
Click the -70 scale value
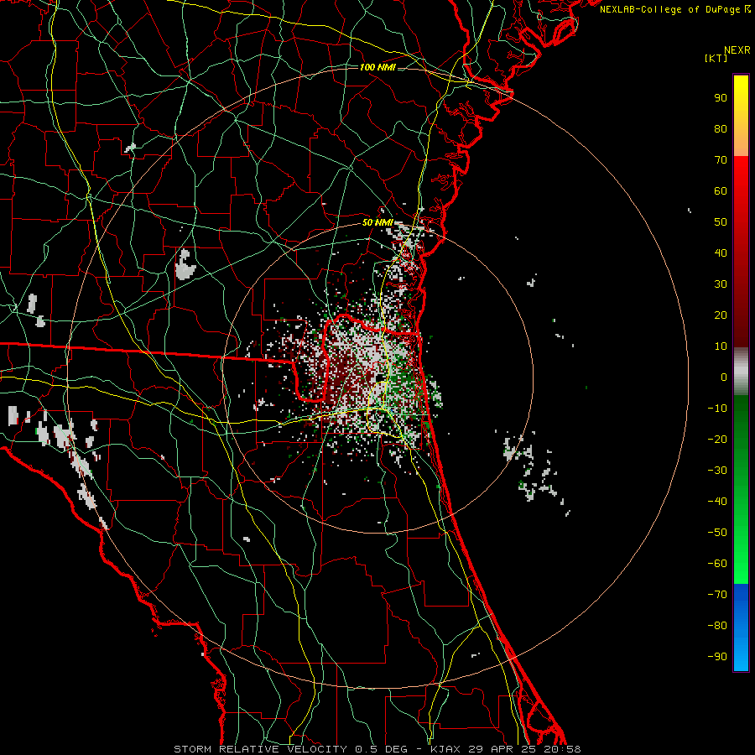717,595
